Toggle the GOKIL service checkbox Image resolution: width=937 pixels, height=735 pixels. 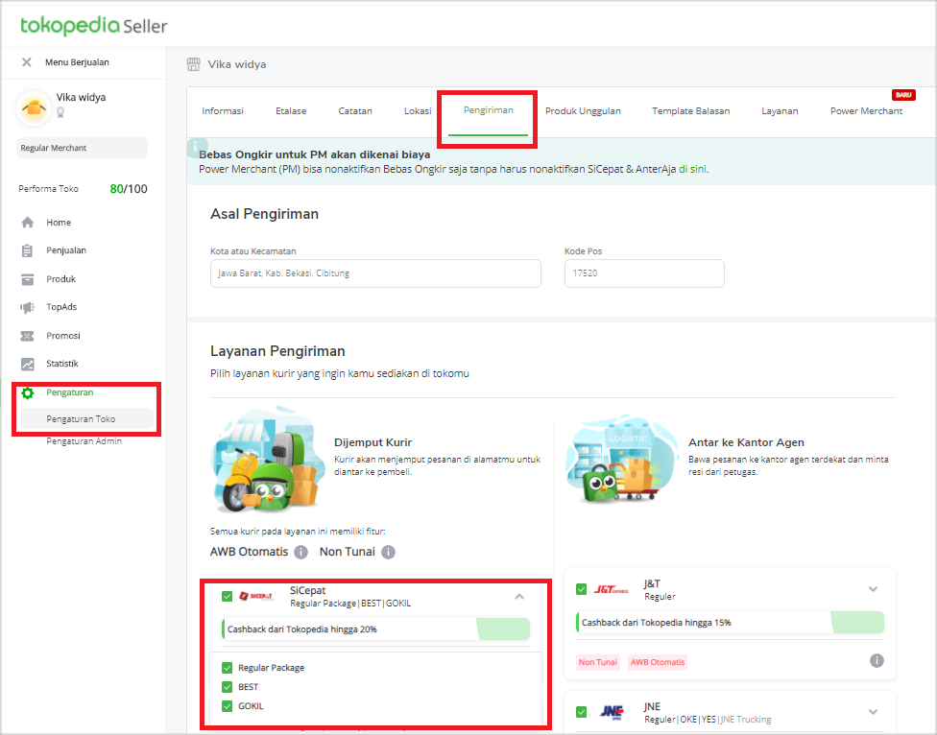[x=228, y=706]
